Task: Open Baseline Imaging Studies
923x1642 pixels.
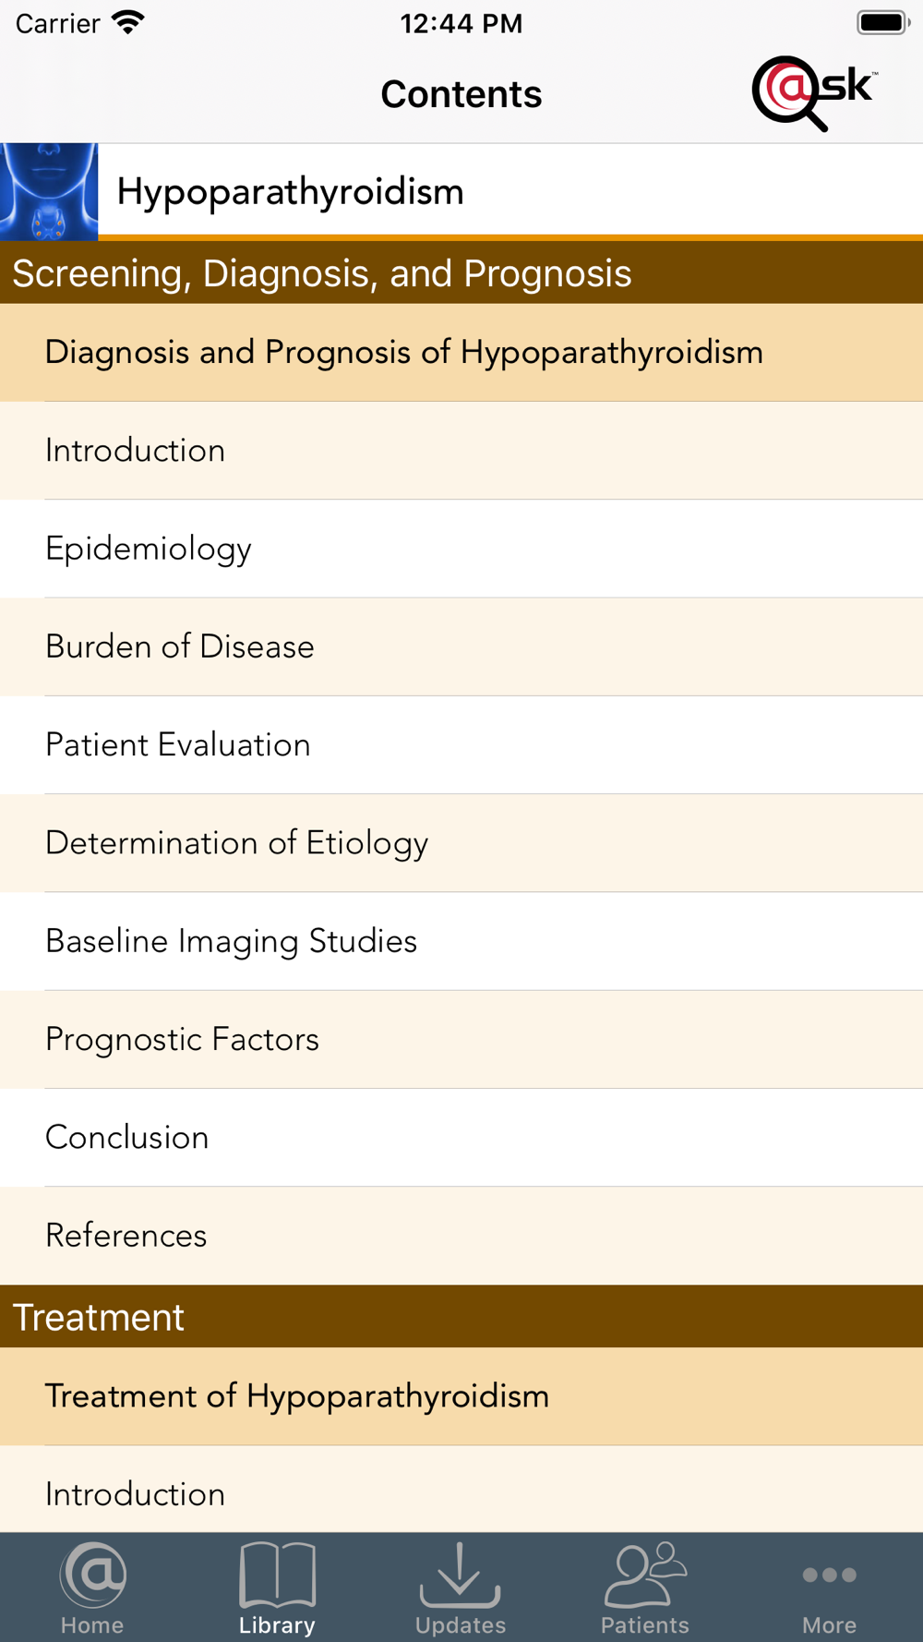Action: tap(461, 941)
